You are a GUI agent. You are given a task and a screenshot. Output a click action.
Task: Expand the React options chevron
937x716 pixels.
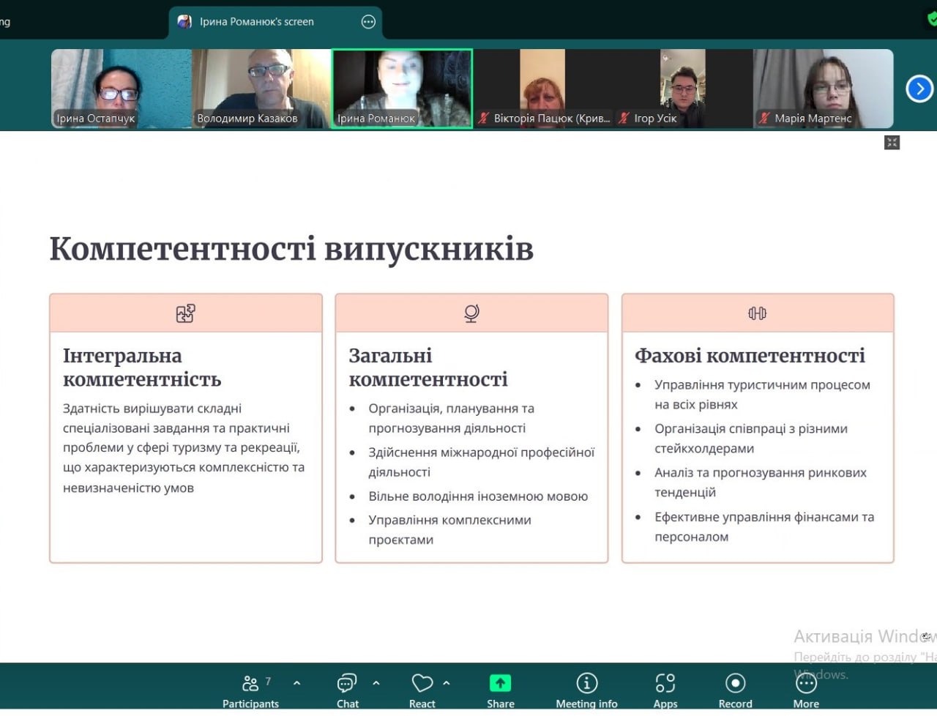(x=447, y=683)
